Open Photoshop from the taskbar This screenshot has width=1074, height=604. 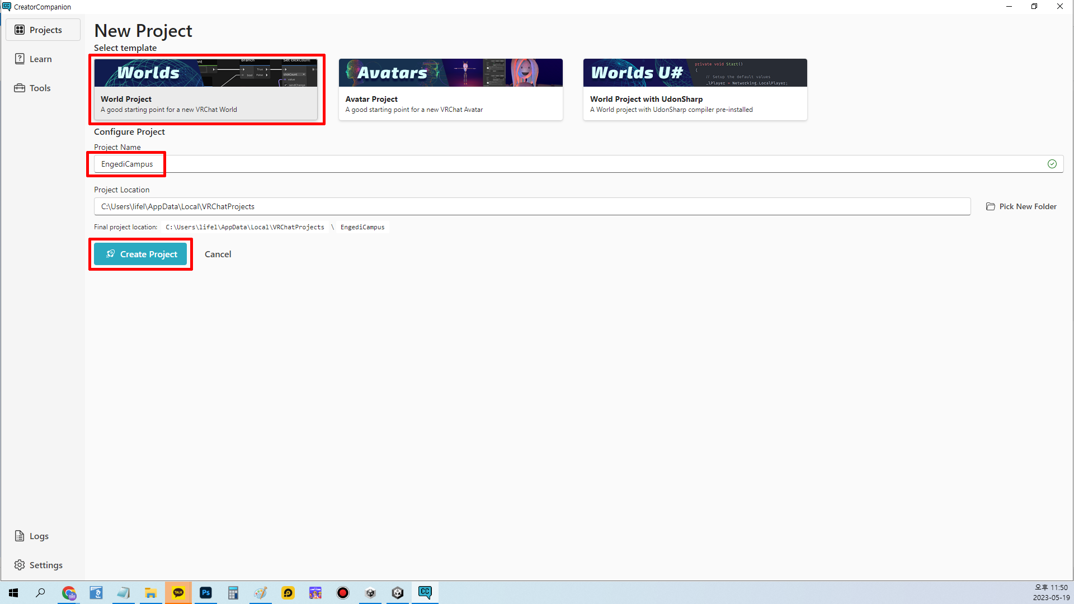206,593
